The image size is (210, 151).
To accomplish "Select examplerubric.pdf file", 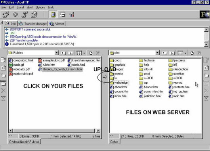I will click(52, 60).
